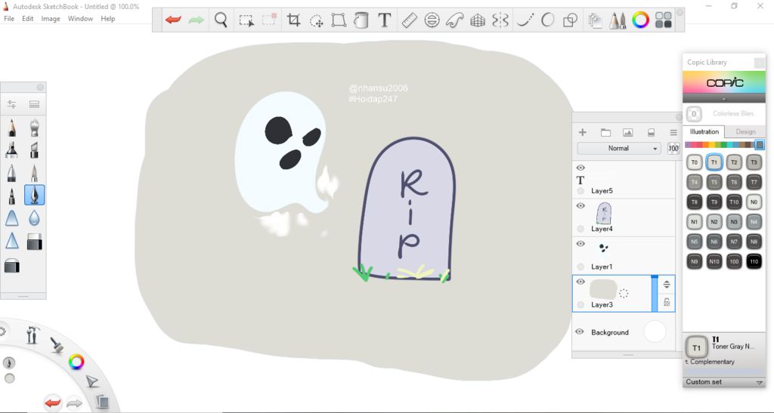
Task: Switch to the Design tab
Action: coord(745,131)
